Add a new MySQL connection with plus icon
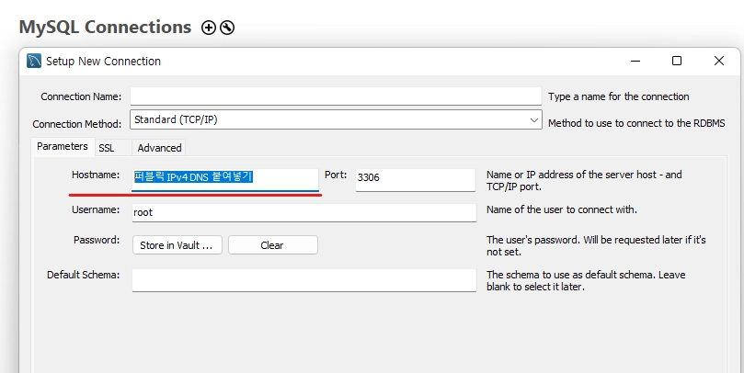744x373 pixels. tap(208, 28)
